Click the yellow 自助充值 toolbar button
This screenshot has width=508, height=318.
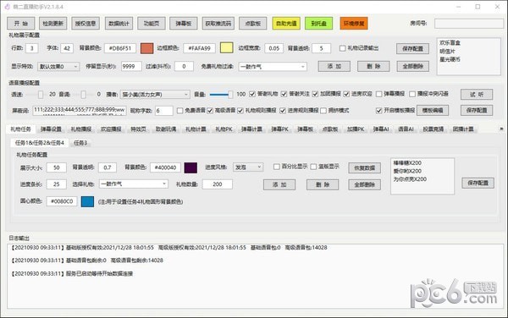286,24
